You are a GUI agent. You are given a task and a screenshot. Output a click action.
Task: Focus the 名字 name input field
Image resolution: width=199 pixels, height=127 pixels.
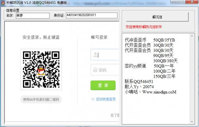click(x=33, y=16)
